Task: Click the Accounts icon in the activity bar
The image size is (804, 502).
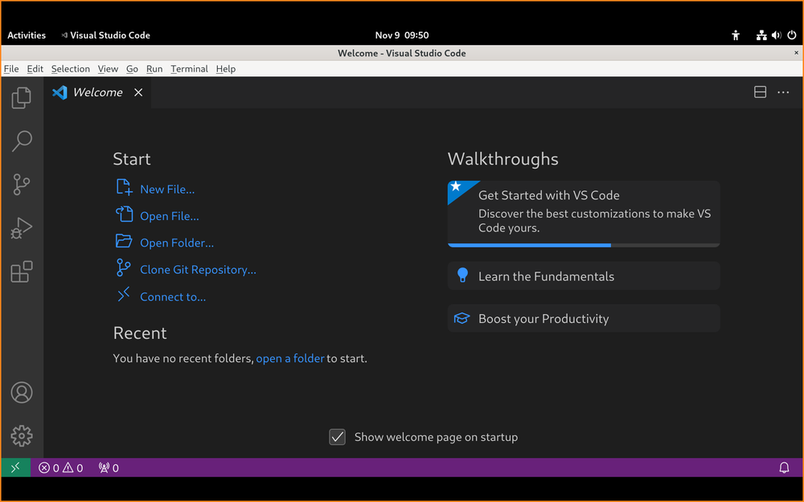Action: [21, 392]
